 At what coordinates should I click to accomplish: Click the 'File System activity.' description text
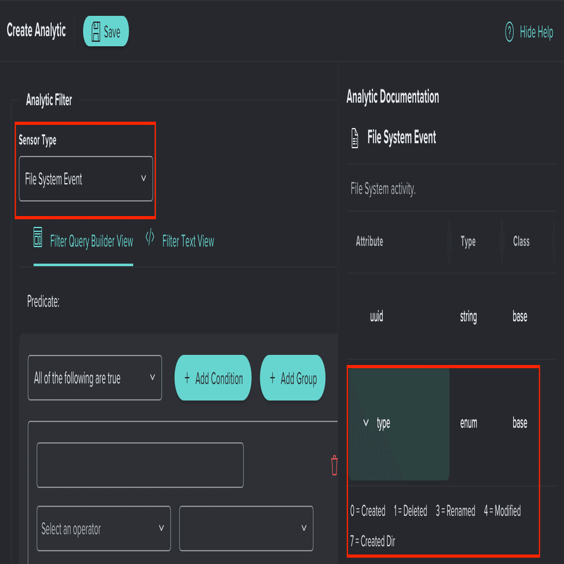383,189
